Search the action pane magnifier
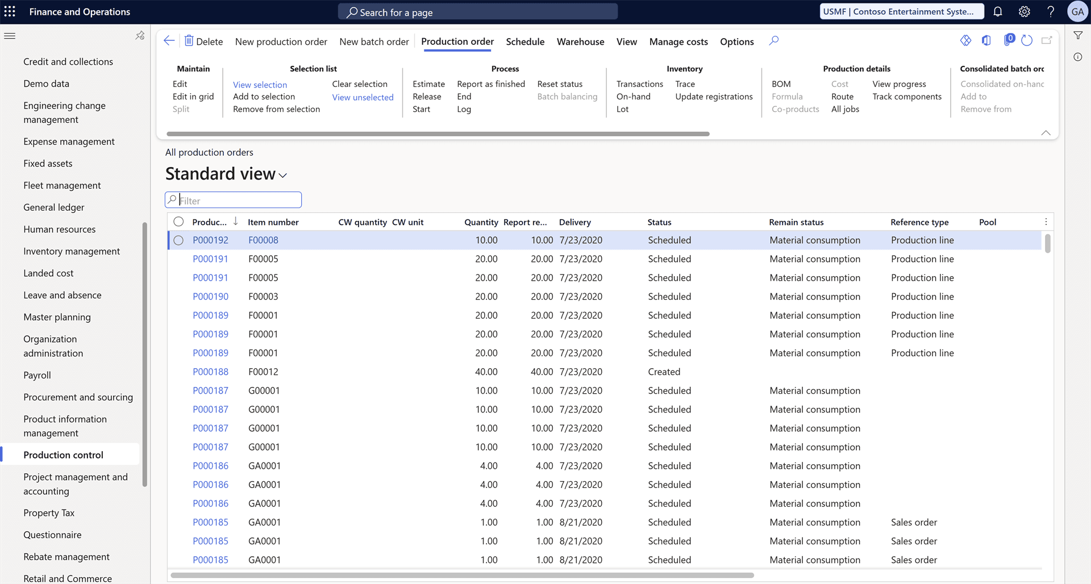1091x584 pixels. pyautogui.click(x=774, y=41)
